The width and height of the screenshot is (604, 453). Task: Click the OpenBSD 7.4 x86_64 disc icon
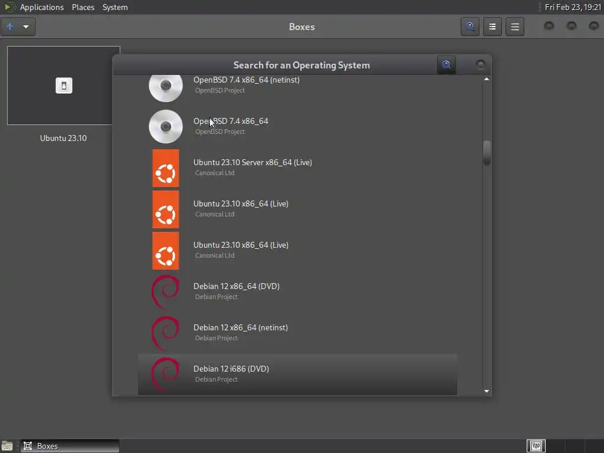pyautogui.click(x=166, y=126)
